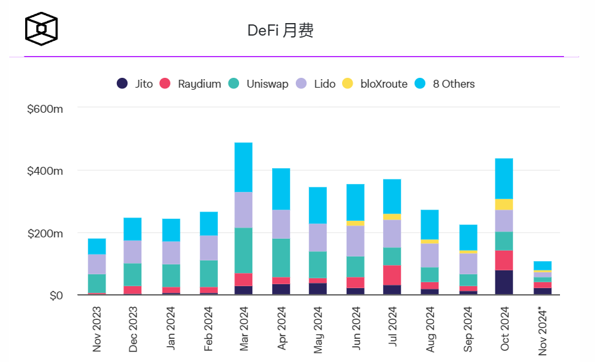Click Jito segment in Oct 2024 bar

(x=504, y=282)
